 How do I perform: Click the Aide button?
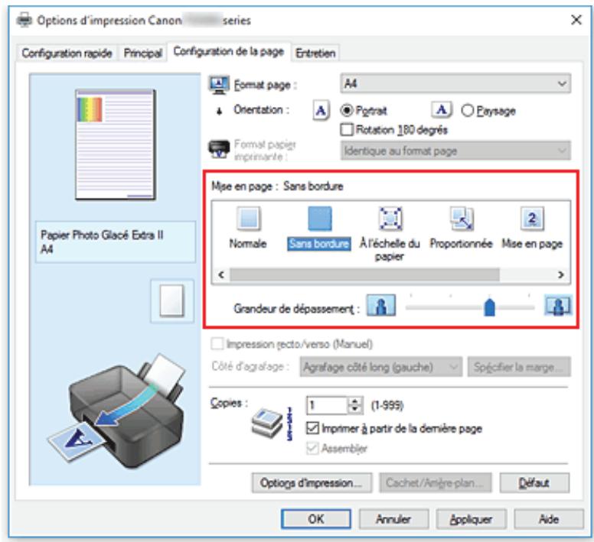pos(549,518)
